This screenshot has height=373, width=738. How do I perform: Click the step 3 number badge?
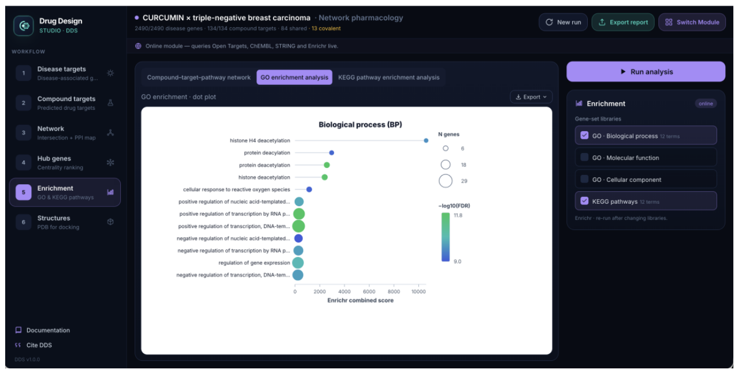(x=24, y=132)
